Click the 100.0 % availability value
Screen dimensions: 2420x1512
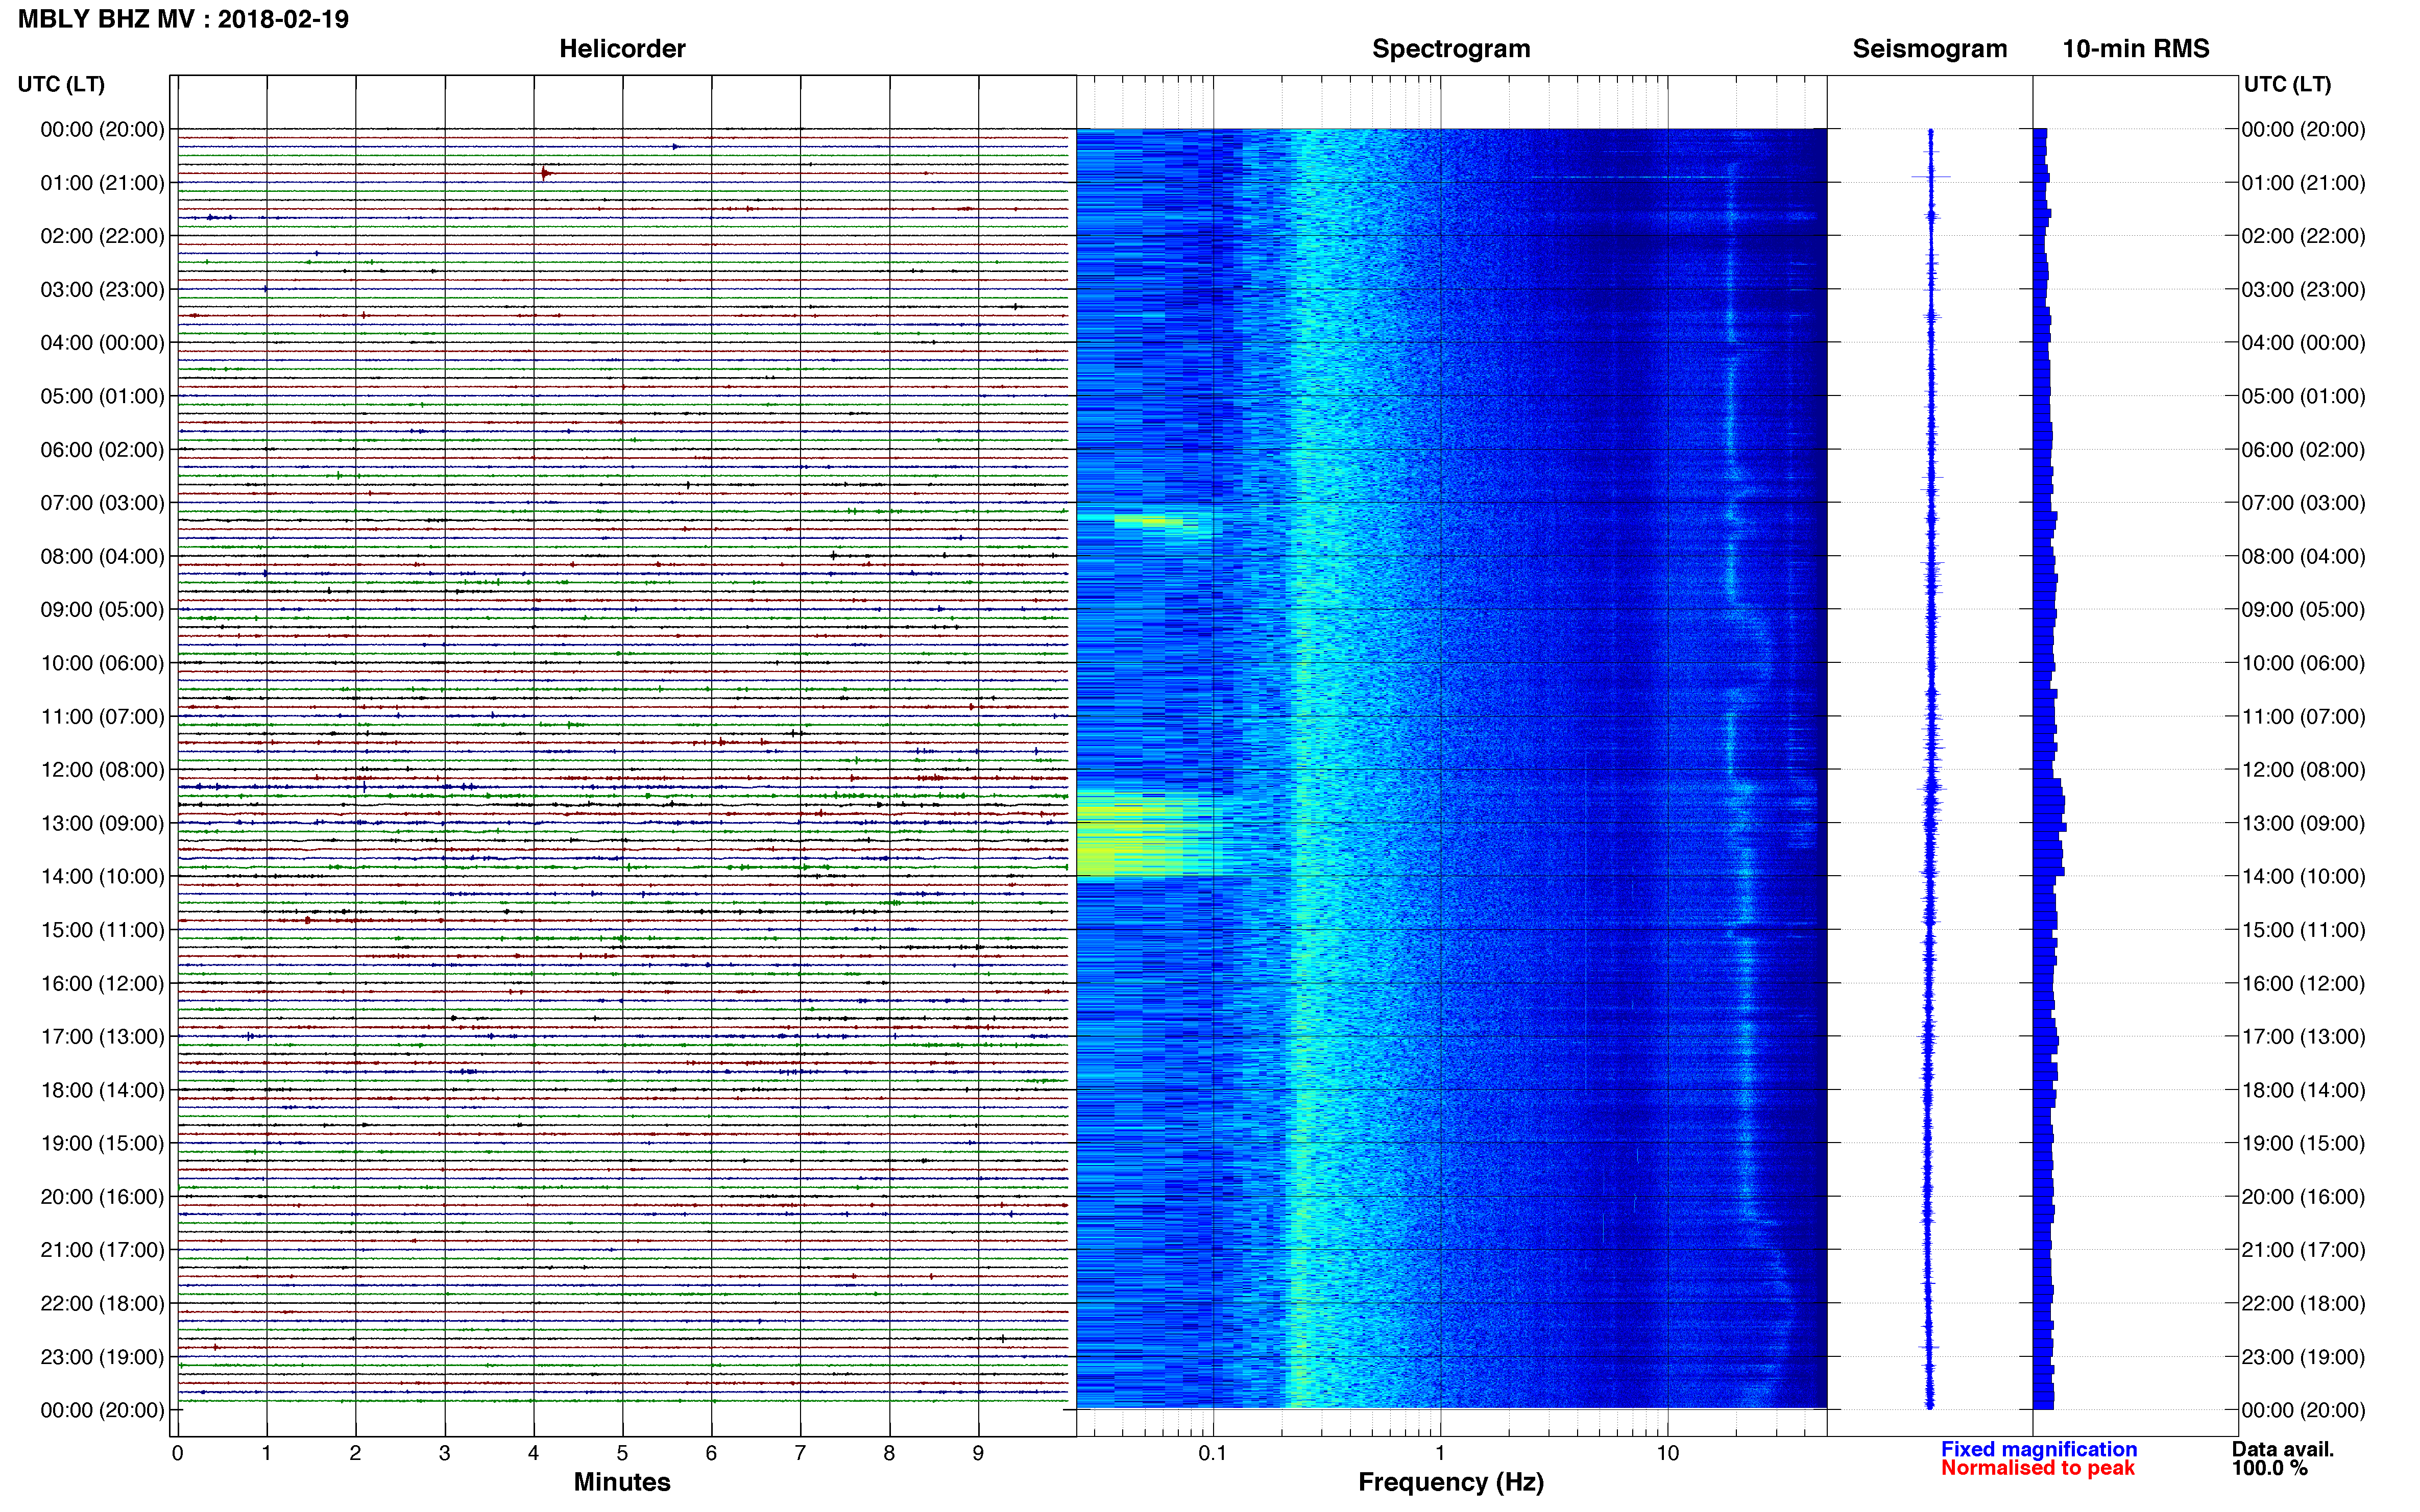pyautogui.click(x=2269, y=1468)
